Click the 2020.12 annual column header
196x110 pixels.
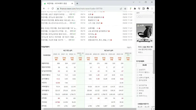pyautogui.click(x=56, y=54)
